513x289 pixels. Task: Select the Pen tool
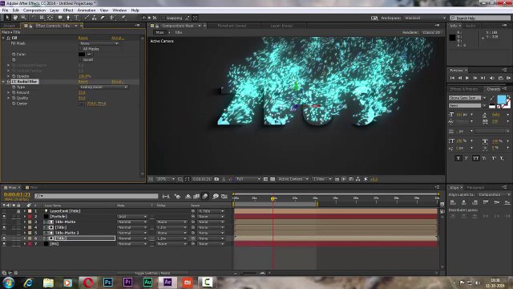(68, 18)
